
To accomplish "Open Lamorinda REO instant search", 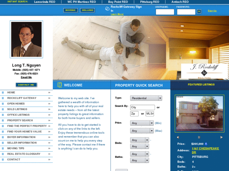I will click(x=45, y=2).
